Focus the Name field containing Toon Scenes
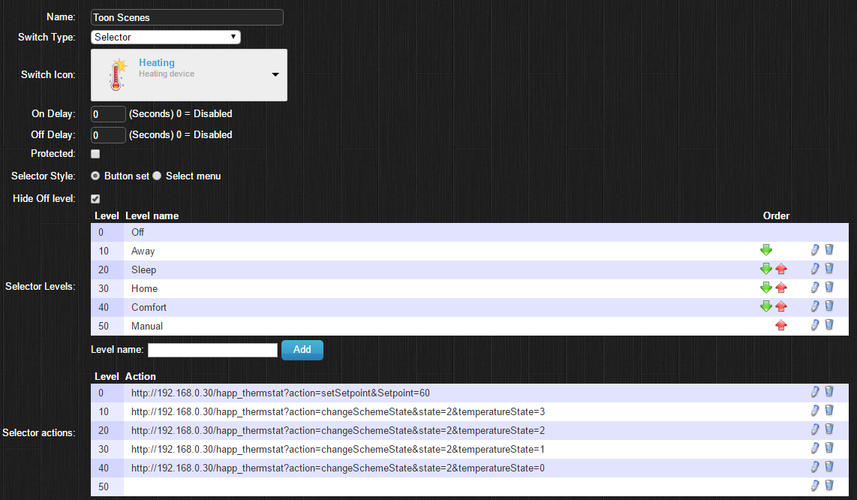 [x=187, y=17]
